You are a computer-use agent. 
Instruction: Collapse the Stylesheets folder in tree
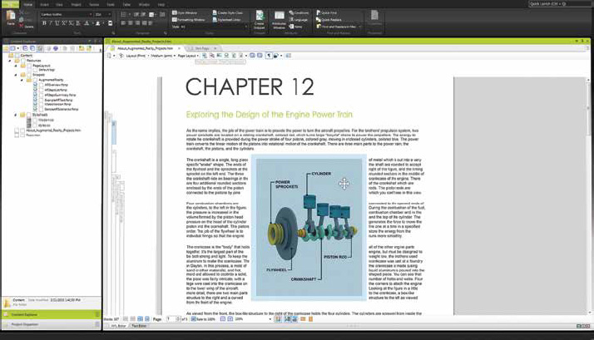pos(16,115)
